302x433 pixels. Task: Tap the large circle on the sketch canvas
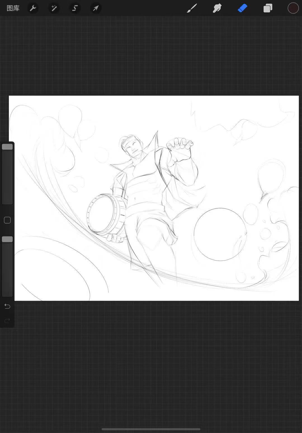coord(220,234)
